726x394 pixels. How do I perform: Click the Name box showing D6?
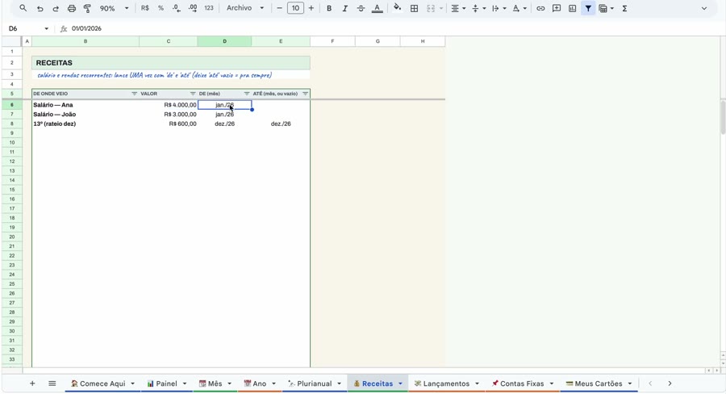[27, 28]
